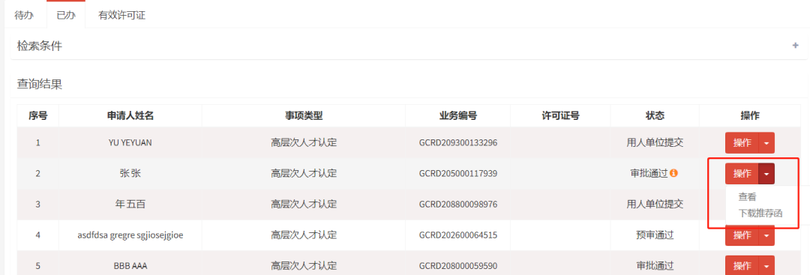This screenshot has width=810, height=275.
Task: Switch to the 待办 tab
Action: (x=24, y=15)
